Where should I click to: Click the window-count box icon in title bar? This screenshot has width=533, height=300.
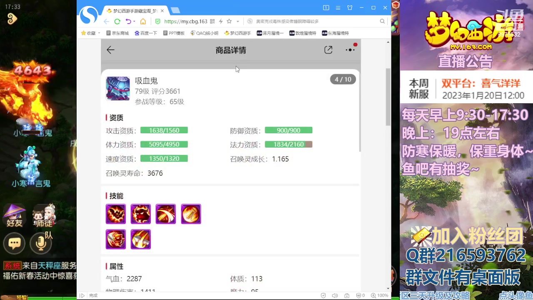326,7
